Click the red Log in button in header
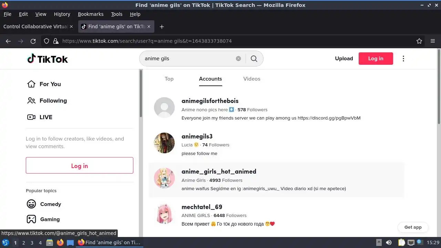 click(x=376, y=59)
